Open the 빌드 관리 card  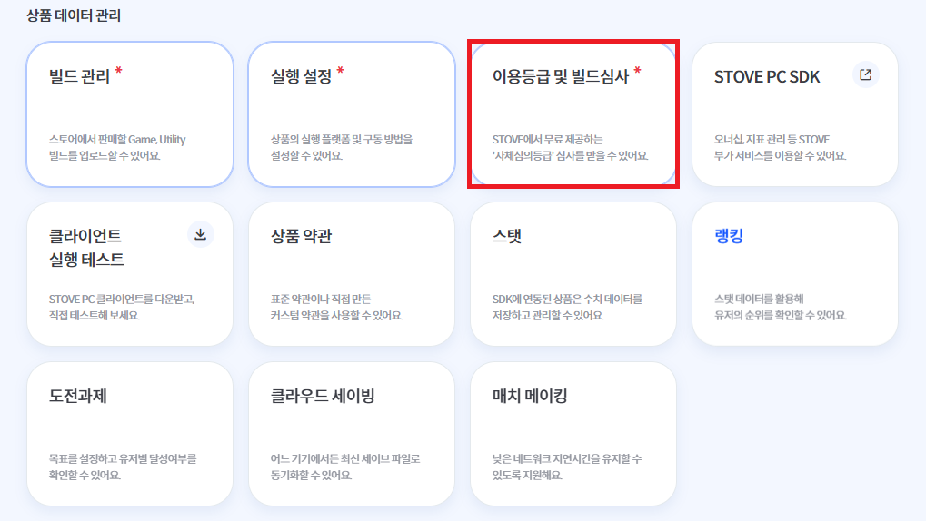[x=130, y=114]
